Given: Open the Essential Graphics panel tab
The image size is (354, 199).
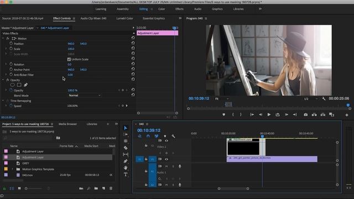Looking at the screenshot, I should tap(154, 18).
